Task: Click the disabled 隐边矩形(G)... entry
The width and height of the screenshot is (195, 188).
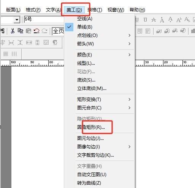Action: [100, 119]
